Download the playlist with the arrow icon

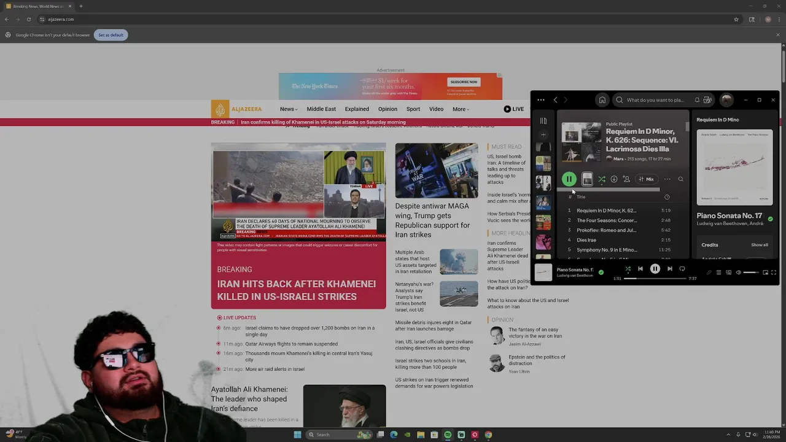[614, 179]
